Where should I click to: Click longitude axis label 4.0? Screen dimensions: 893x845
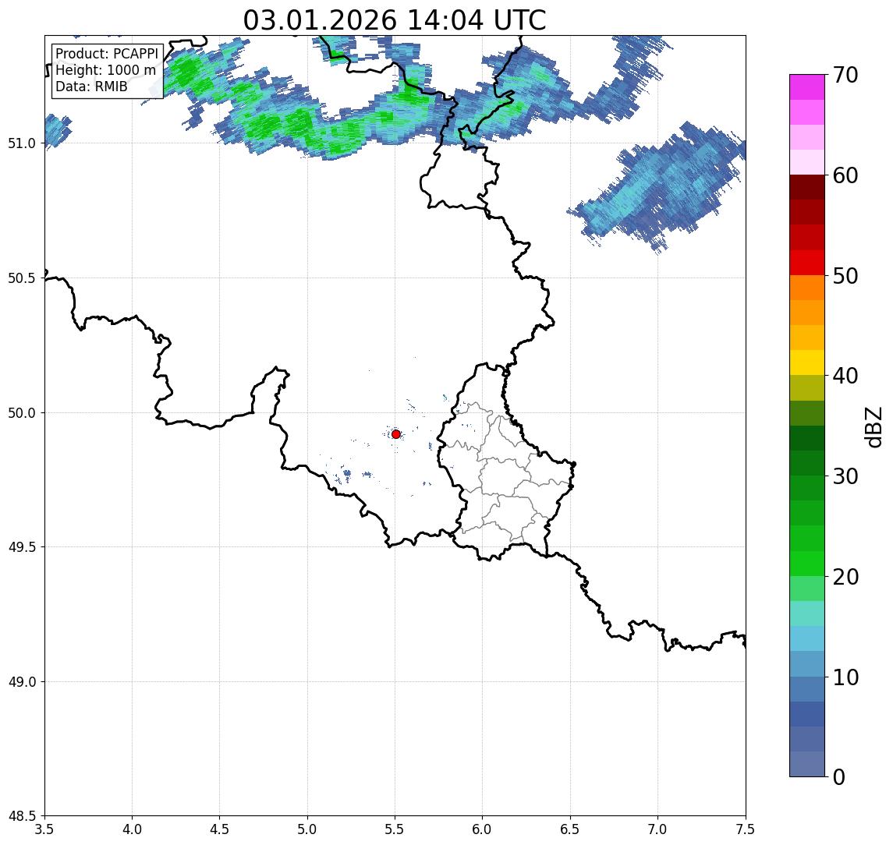point(132,829)
